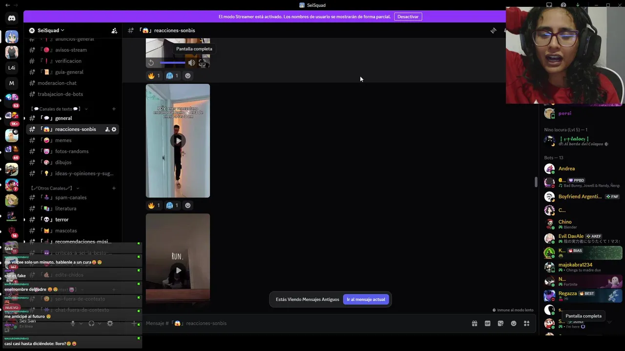
Task: Replay the top video with restart icon
Action: coord(151,62)
